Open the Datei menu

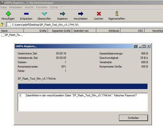tap(4, 7)
